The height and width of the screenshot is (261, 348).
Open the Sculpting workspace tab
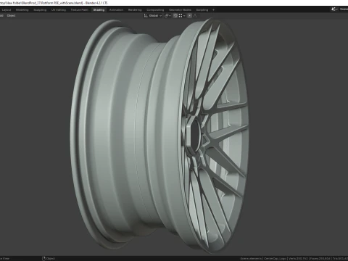(40, 10)
